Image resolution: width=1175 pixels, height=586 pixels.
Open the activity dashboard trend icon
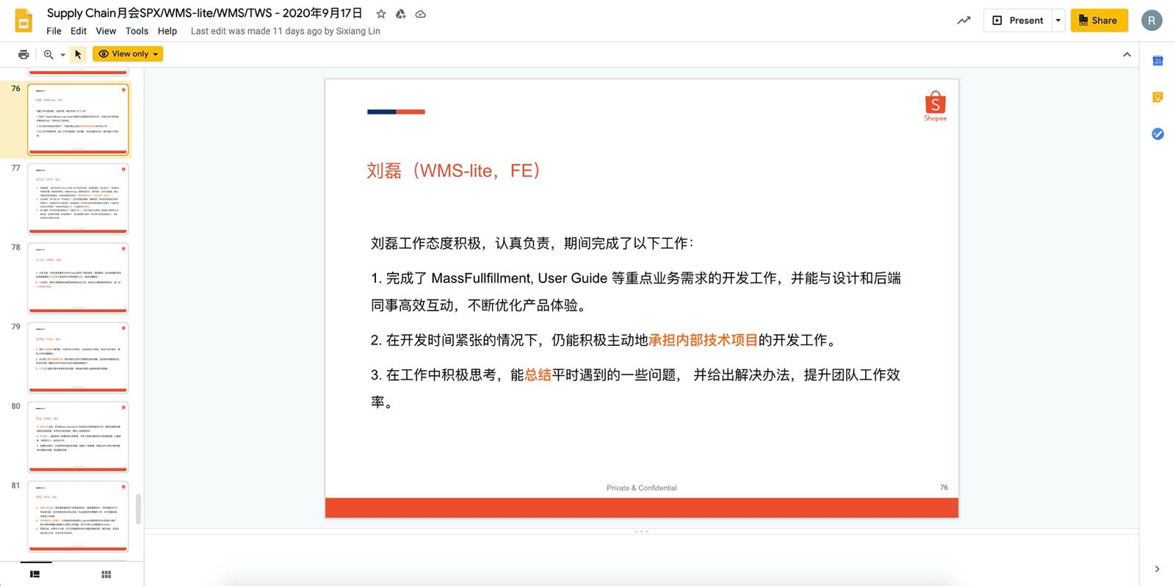(x=963, y=21)
